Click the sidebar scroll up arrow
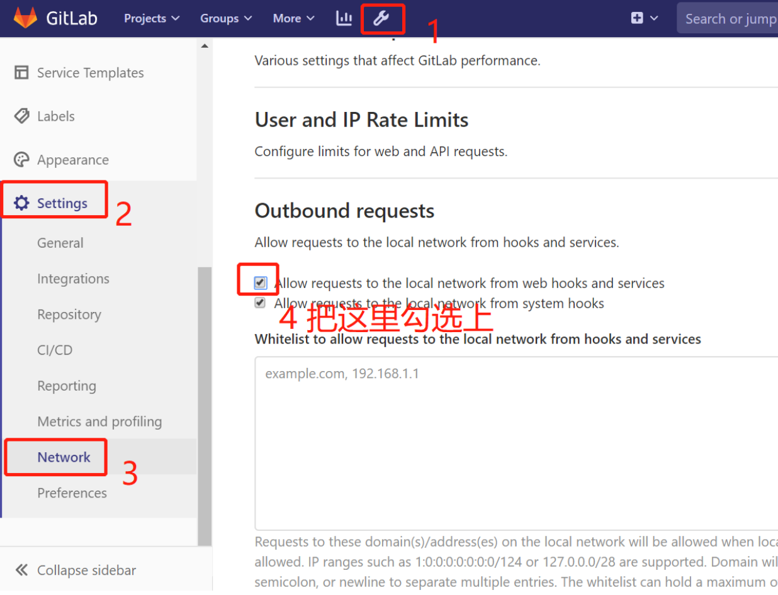 coord(204,46)
